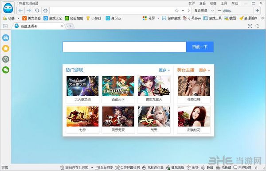Open sidebar game controller icon

6,38
